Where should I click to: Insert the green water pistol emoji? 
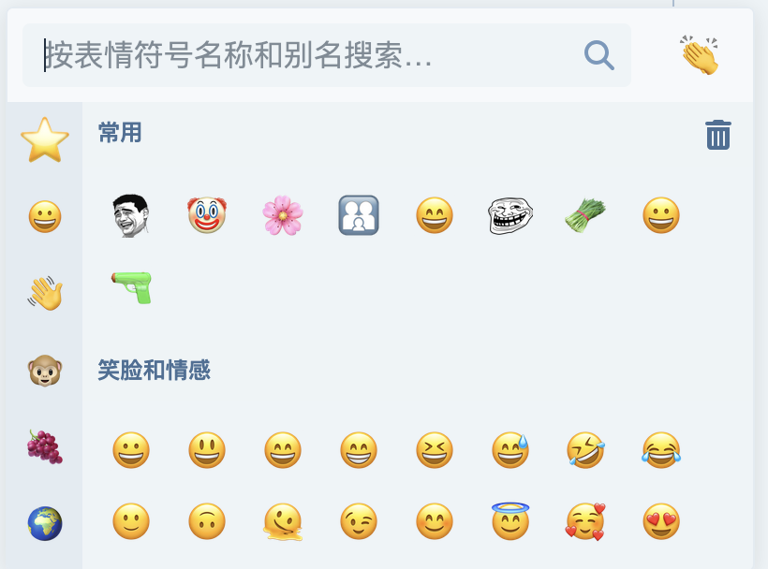point(131,287)
